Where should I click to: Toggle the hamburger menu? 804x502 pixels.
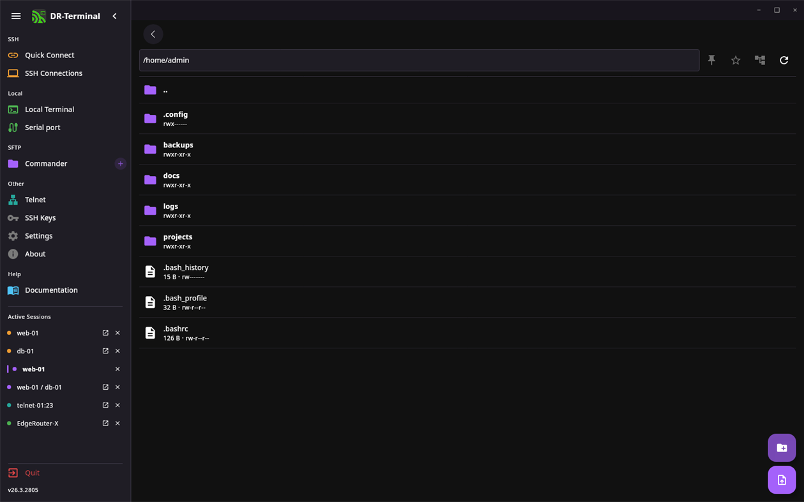coord(16,16)
